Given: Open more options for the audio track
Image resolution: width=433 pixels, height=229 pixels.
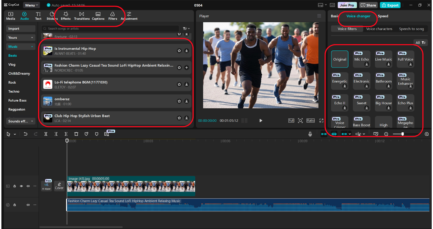Looking at the screenshot, I should [35, 205].
